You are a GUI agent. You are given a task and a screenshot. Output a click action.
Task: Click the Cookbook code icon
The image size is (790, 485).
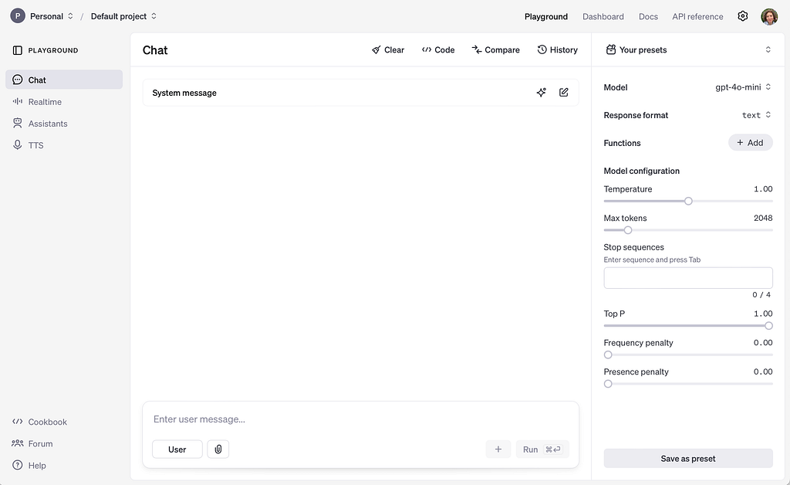click(x=17, y=422)
